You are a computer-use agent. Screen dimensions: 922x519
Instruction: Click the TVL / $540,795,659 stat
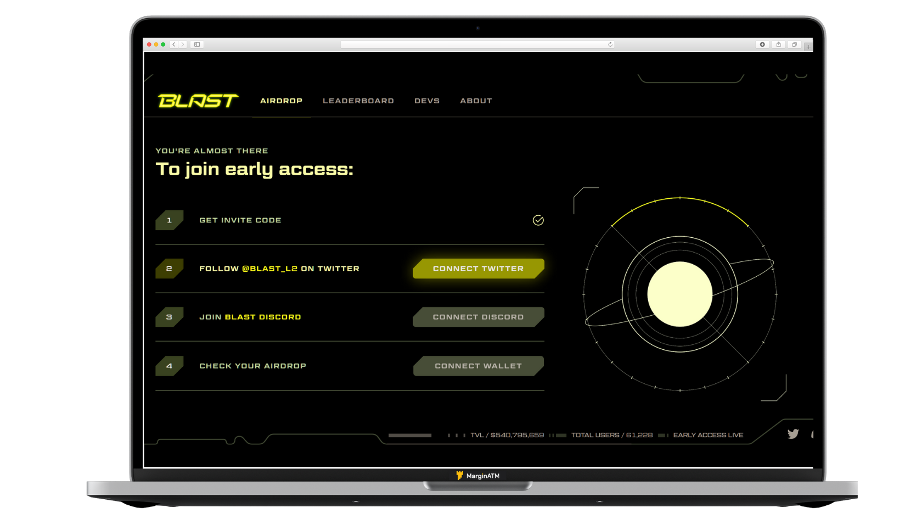tap(507, 435)
